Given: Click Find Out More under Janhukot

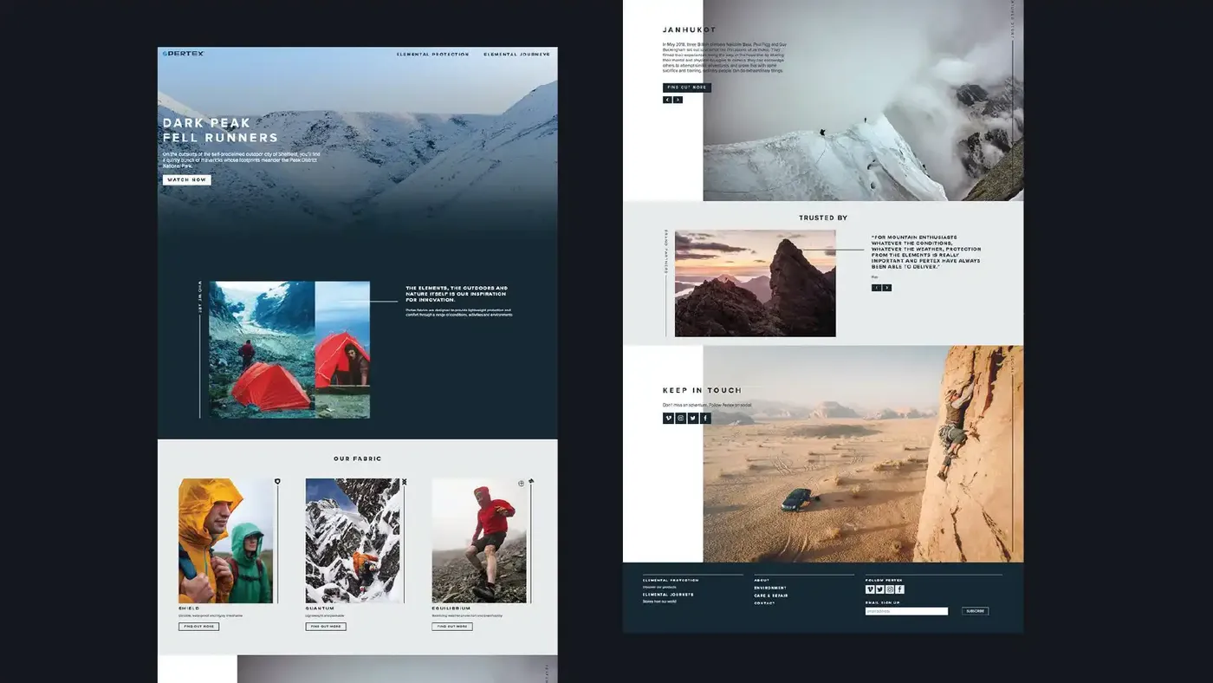Looking at the screenshot, I should [x=687, y=88].
